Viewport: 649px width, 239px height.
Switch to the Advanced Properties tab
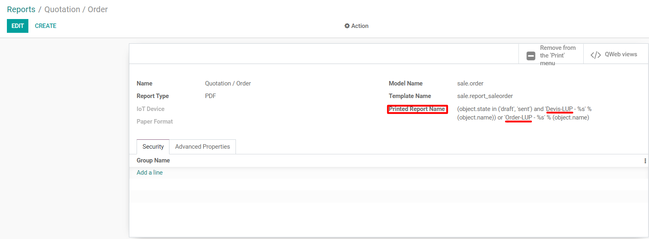click(x=202, y=147)
